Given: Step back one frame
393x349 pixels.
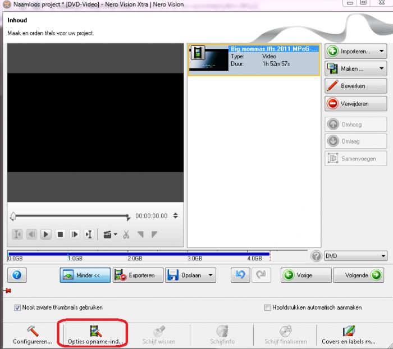Looking at the screenshot, I should tap(31, 235).
